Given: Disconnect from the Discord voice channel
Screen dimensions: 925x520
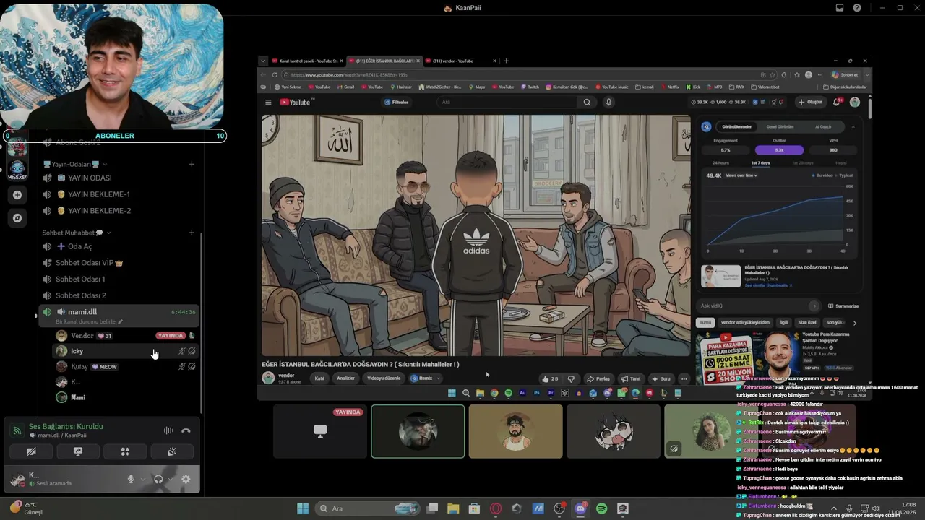Looking at the screenshot, I should pyautogui.click(x=186, y=430).
